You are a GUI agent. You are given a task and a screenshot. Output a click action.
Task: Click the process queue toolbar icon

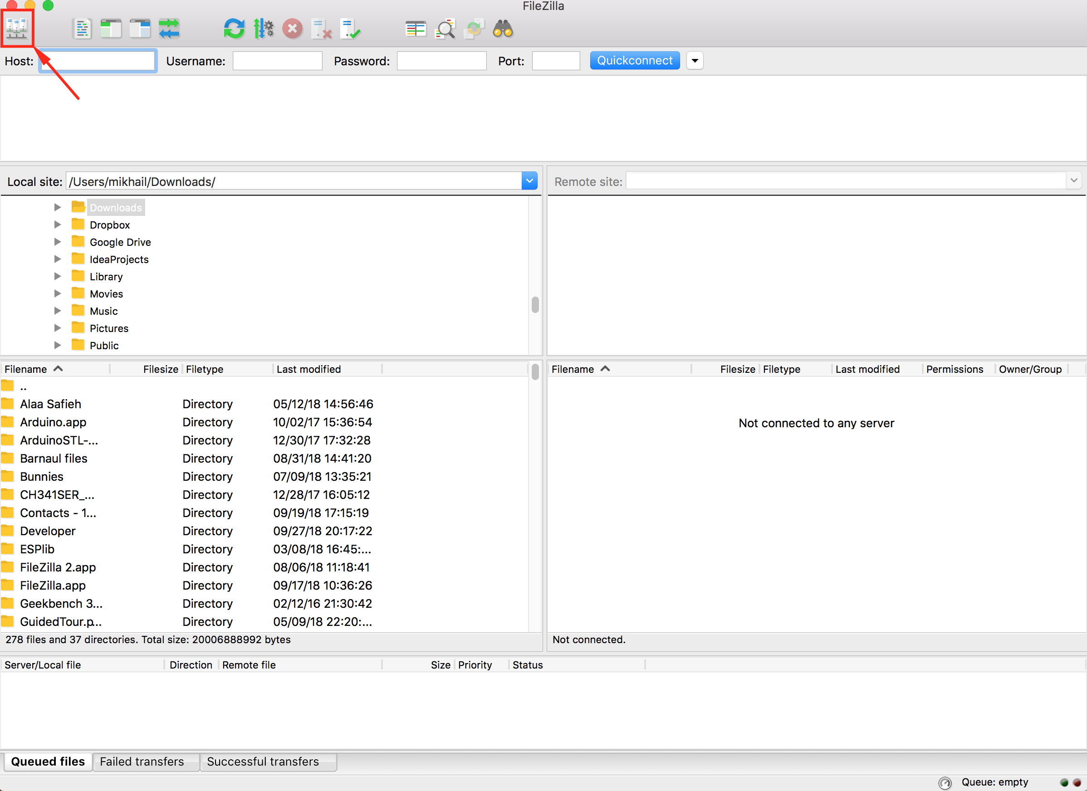tap(263, 29)
